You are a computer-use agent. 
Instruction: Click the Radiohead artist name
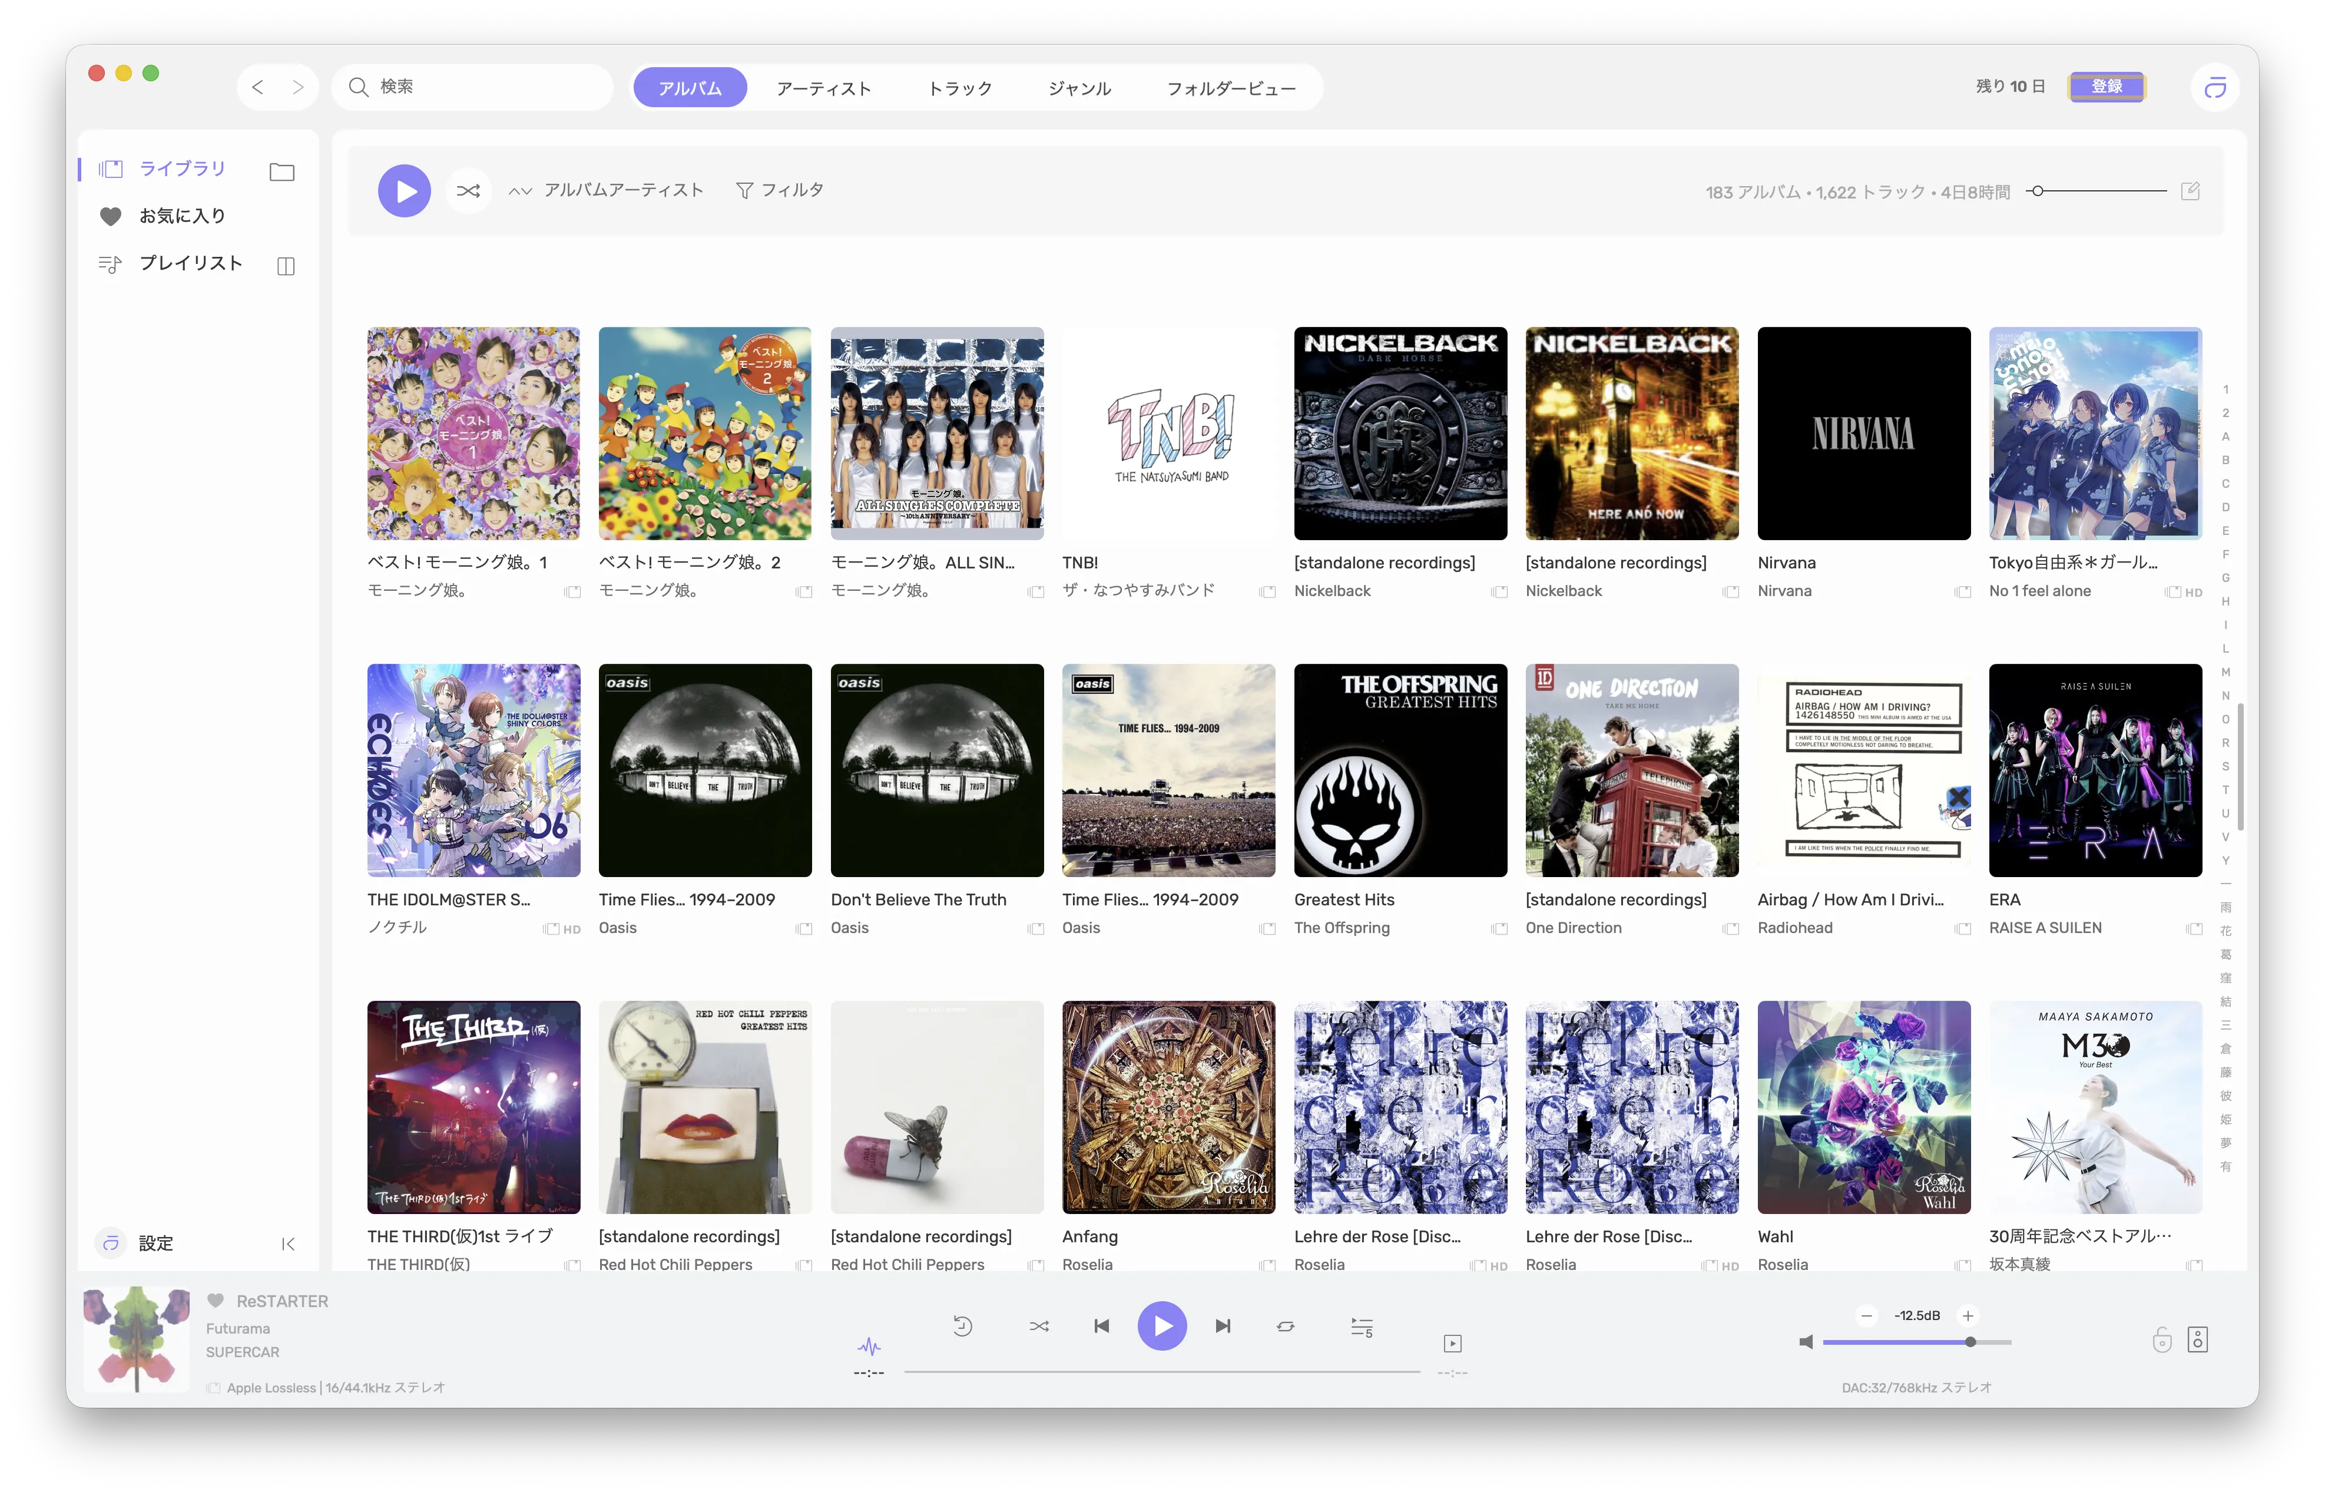point(1795,928)
